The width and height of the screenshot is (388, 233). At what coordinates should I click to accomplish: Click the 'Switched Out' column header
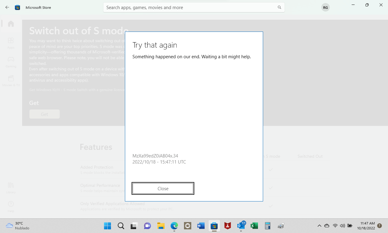tap(310, 156)
